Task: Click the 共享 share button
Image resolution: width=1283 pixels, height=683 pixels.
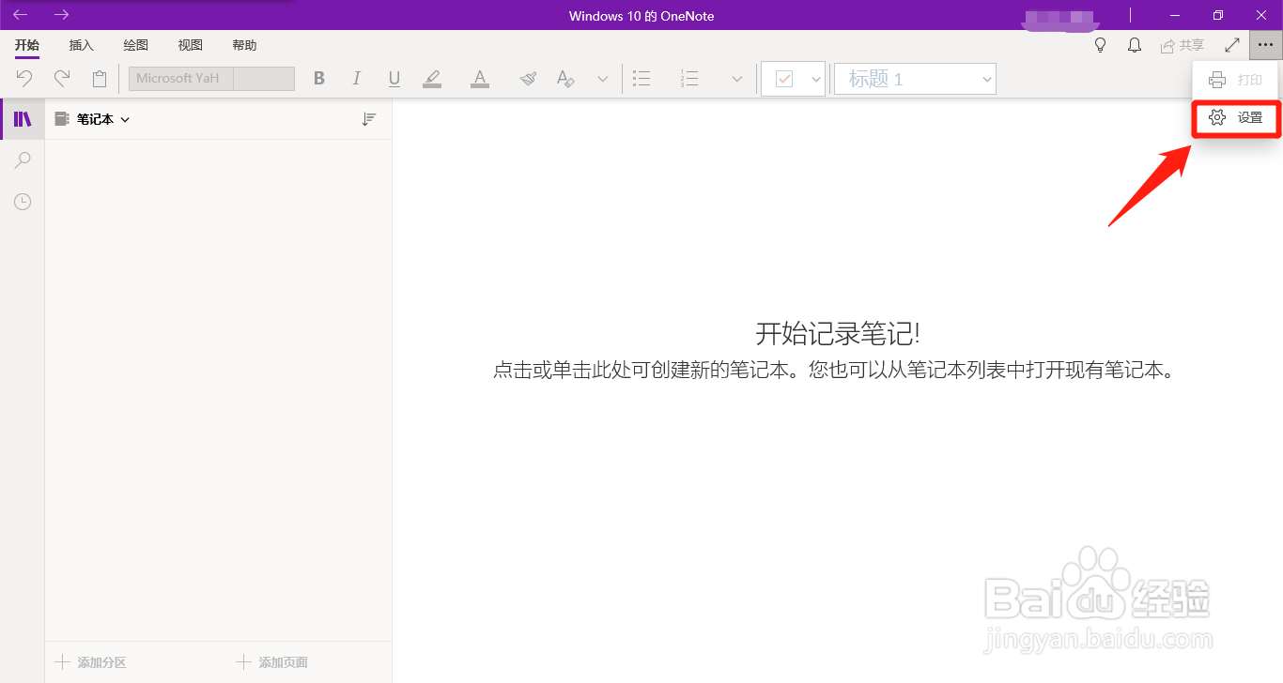Action: (1183, 45)
